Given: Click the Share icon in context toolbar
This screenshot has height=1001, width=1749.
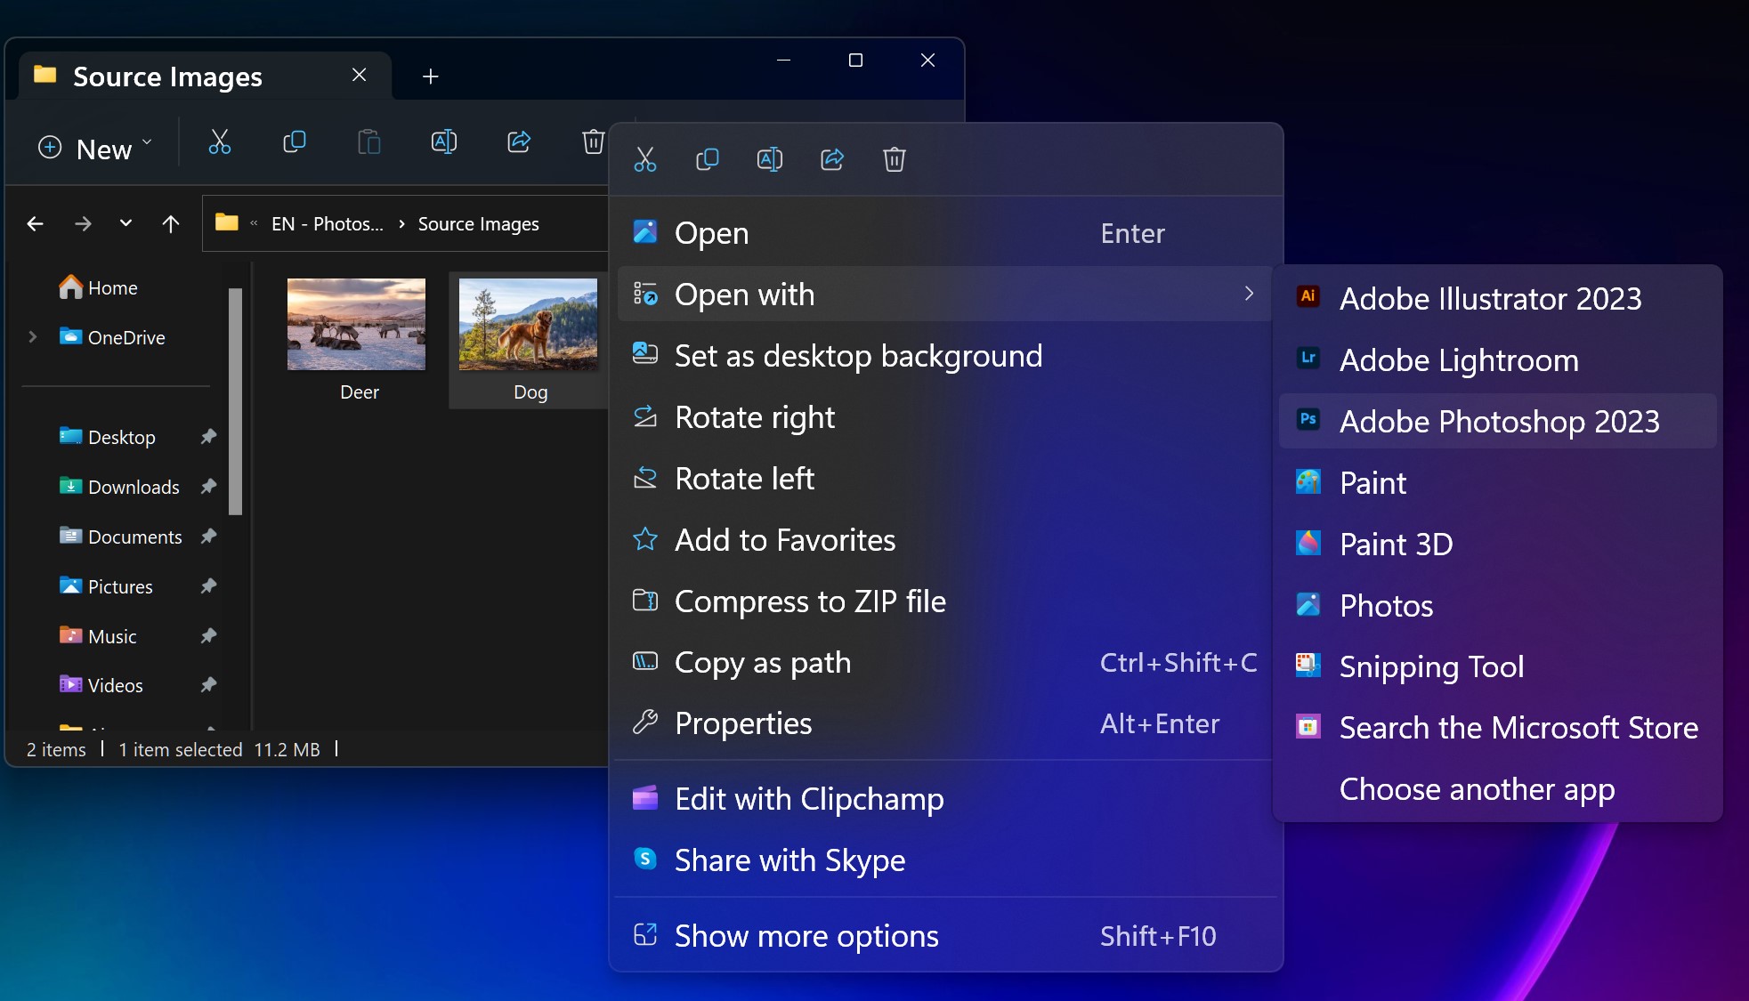Looking at the screenshot, I should (832, 159).
